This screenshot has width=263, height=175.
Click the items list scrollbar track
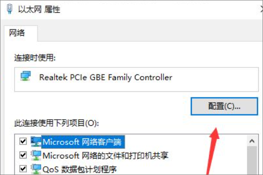pyautogui.click(x=252, y=161)
